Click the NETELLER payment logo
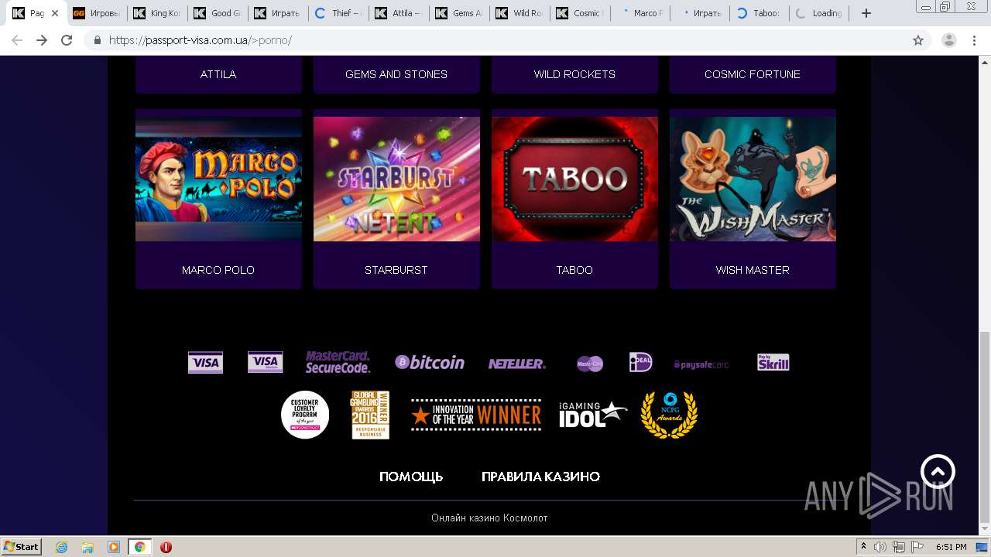 (517, 364)
